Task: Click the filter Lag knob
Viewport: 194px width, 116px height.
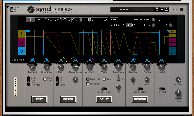Action: click(x=75, y=80)
